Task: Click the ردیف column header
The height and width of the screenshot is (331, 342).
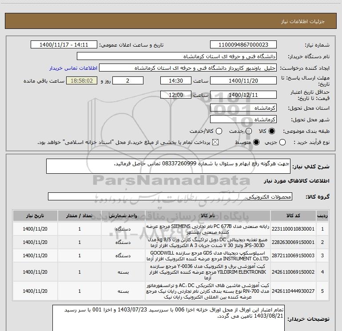Action: 322,216
